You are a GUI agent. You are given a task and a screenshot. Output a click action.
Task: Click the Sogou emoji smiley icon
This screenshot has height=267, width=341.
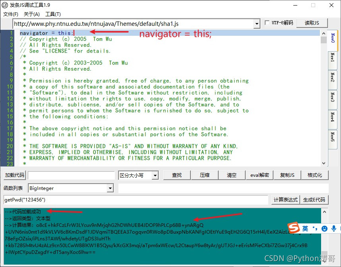point(324,228)
